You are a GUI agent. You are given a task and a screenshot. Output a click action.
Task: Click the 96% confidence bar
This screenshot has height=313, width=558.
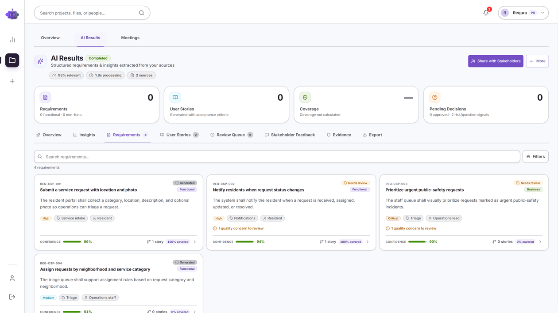click(x=72, y=242)
